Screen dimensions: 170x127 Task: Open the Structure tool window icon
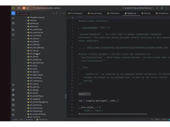tap(13, 29)
